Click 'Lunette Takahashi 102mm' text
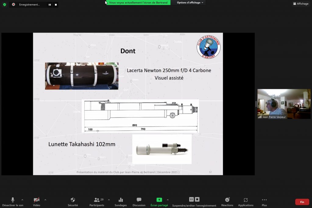Screen dimensions: 312x208 click(82, 144)
